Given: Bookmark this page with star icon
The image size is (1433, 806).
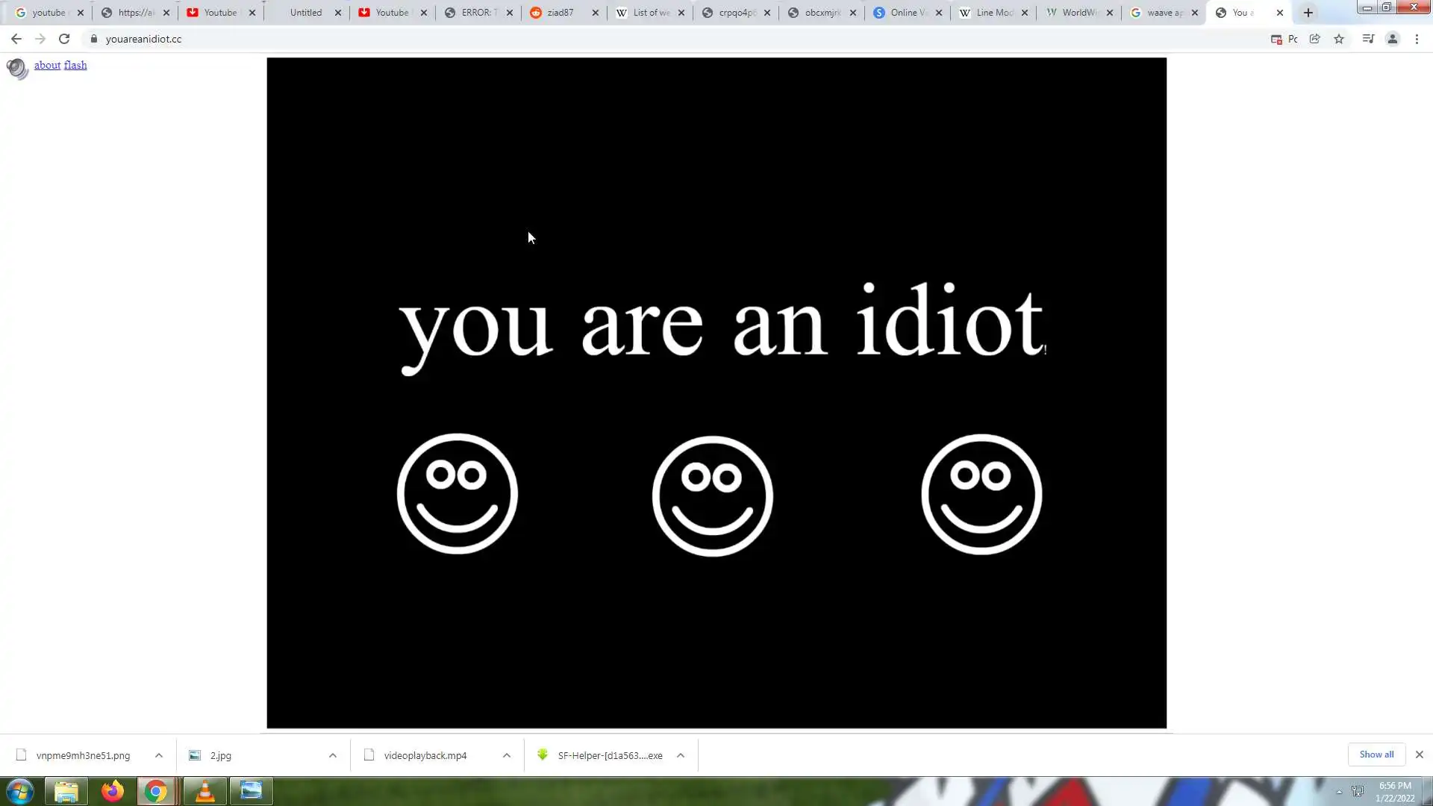Looking at the screenshot, I should click(1339, 39).
